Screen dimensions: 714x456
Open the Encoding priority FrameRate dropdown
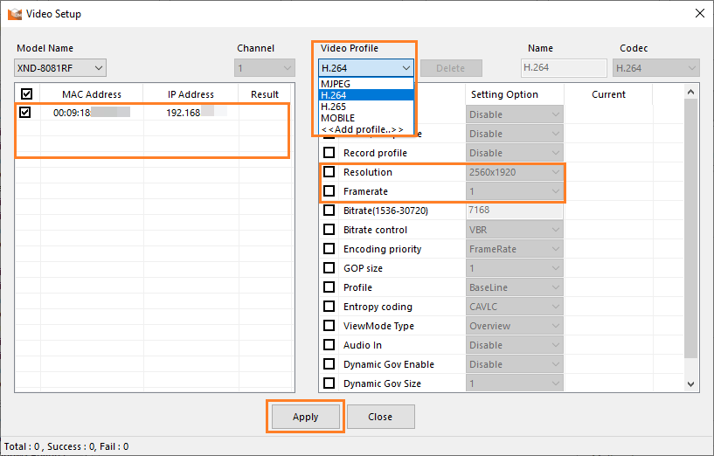pos(515,249)
